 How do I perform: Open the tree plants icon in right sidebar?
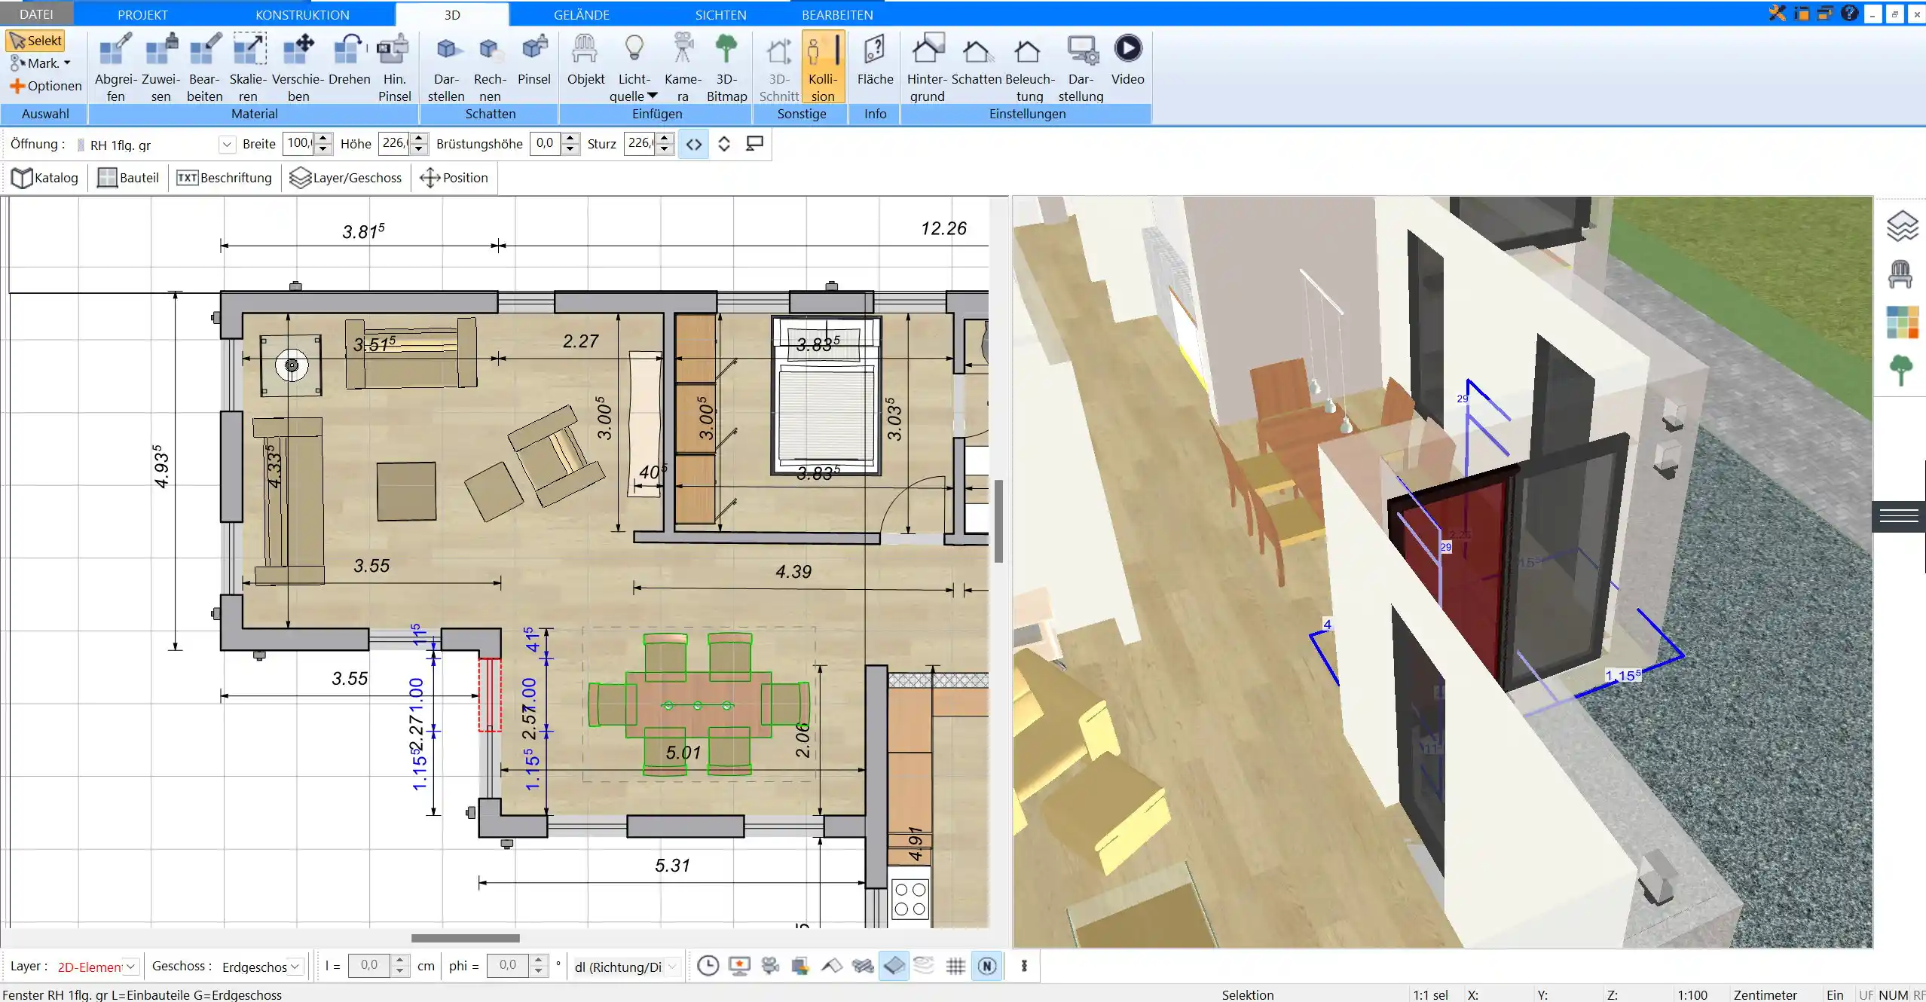pyautogui.click(x=1901, y=370)
